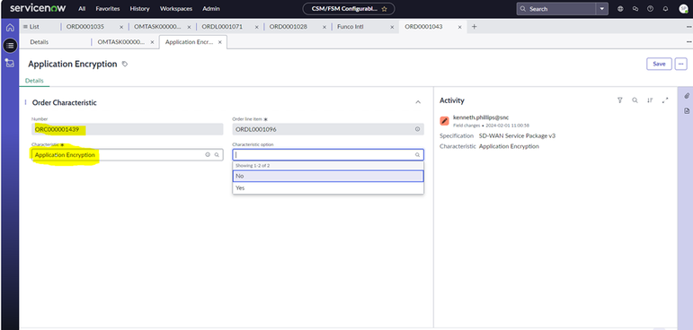Select the List view sidebar icon

click(x=10, y=45)
